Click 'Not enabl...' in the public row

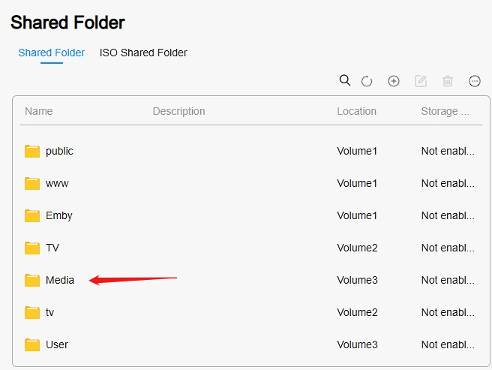pyautogui.click(x=448, y=151)
